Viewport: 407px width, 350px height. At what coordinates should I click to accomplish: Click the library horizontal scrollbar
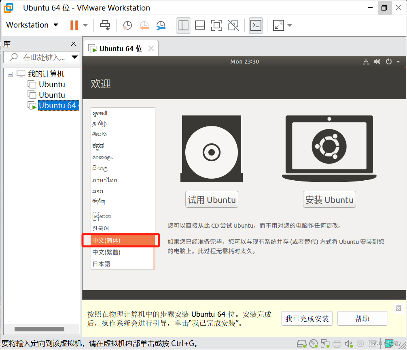(39, 329)
